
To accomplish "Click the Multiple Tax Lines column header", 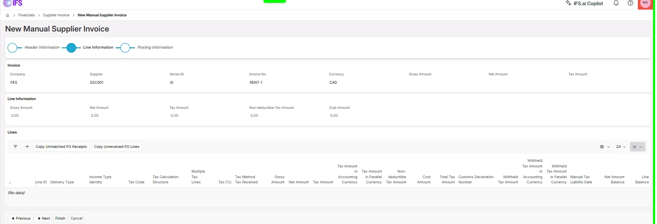I will tap(198, 177).
